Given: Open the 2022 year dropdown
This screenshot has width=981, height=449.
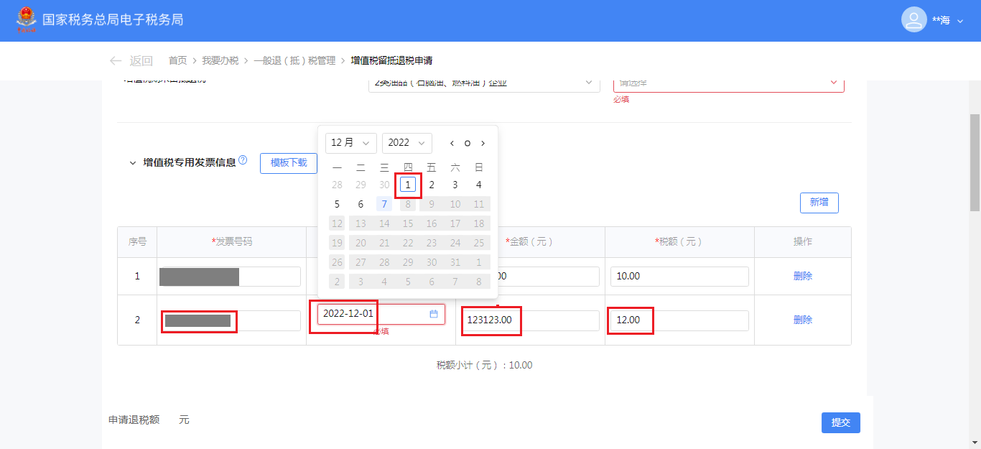Looking at the screenshot, I should (406, 143).
